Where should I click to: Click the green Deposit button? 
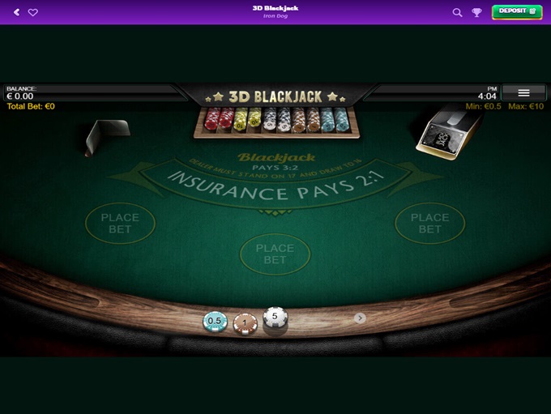coord(517,12)
